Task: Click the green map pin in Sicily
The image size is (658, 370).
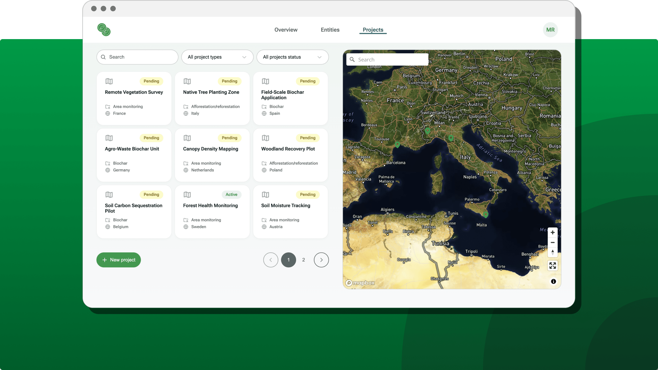Action: coord(486,214)
